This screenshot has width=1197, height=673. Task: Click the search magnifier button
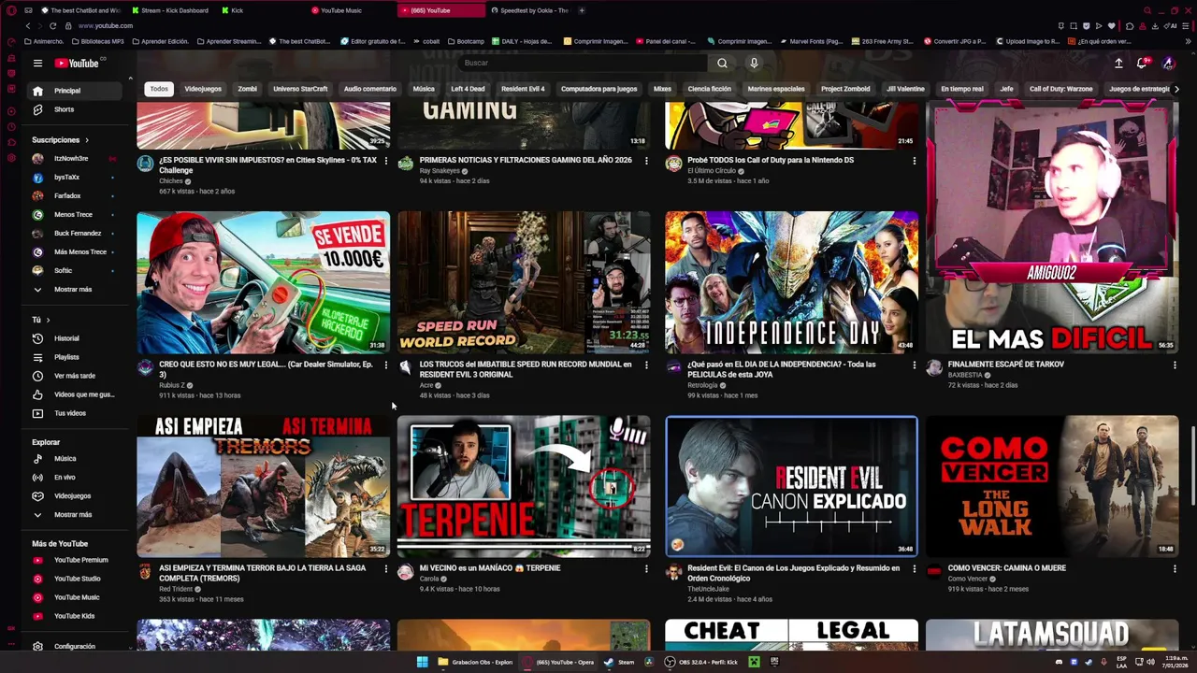(x=722, y=63)
